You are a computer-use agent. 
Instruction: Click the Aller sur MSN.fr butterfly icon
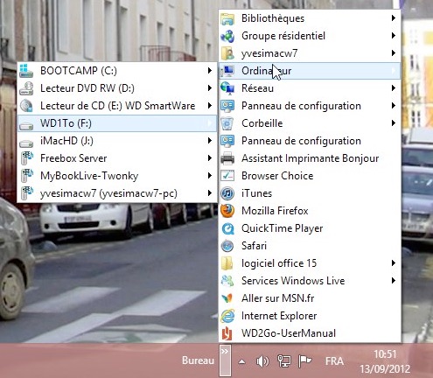coord(227,298)
